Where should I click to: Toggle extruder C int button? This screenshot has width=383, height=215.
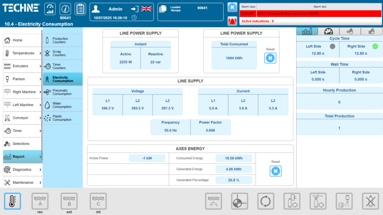tap(98, 201)
